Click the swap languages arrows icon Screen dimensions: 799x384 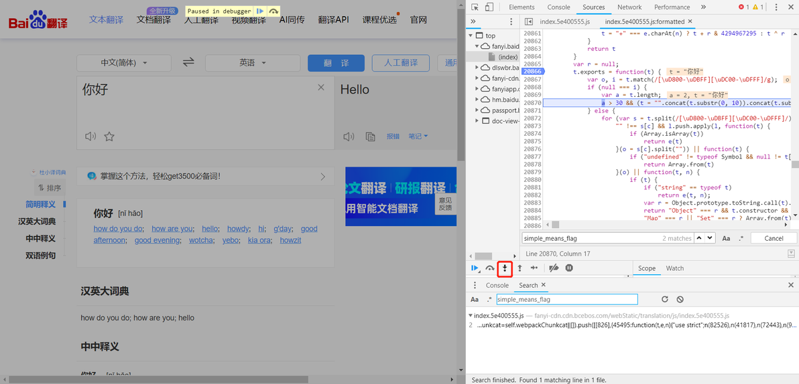(188, 62)
